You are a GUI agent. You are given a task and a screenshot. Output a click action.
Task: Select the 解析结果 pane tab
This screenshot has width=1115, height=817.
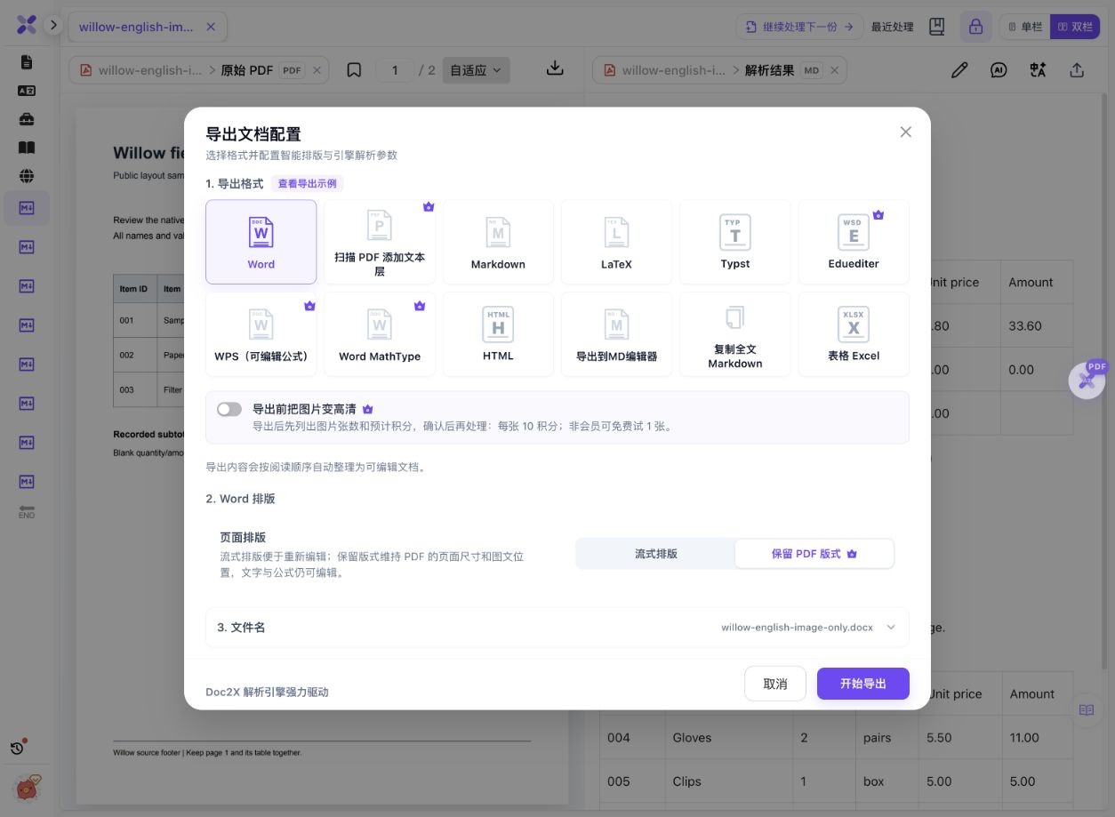pos(769,70)
